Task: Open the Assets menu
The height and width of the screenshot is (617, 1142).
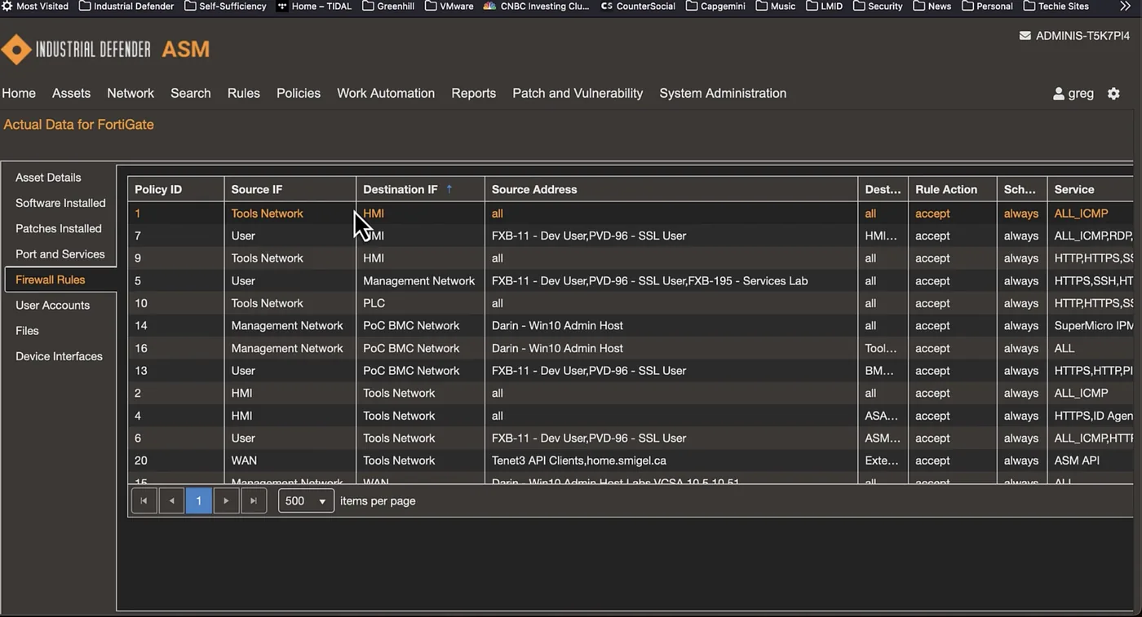Action: click(71, 94)
